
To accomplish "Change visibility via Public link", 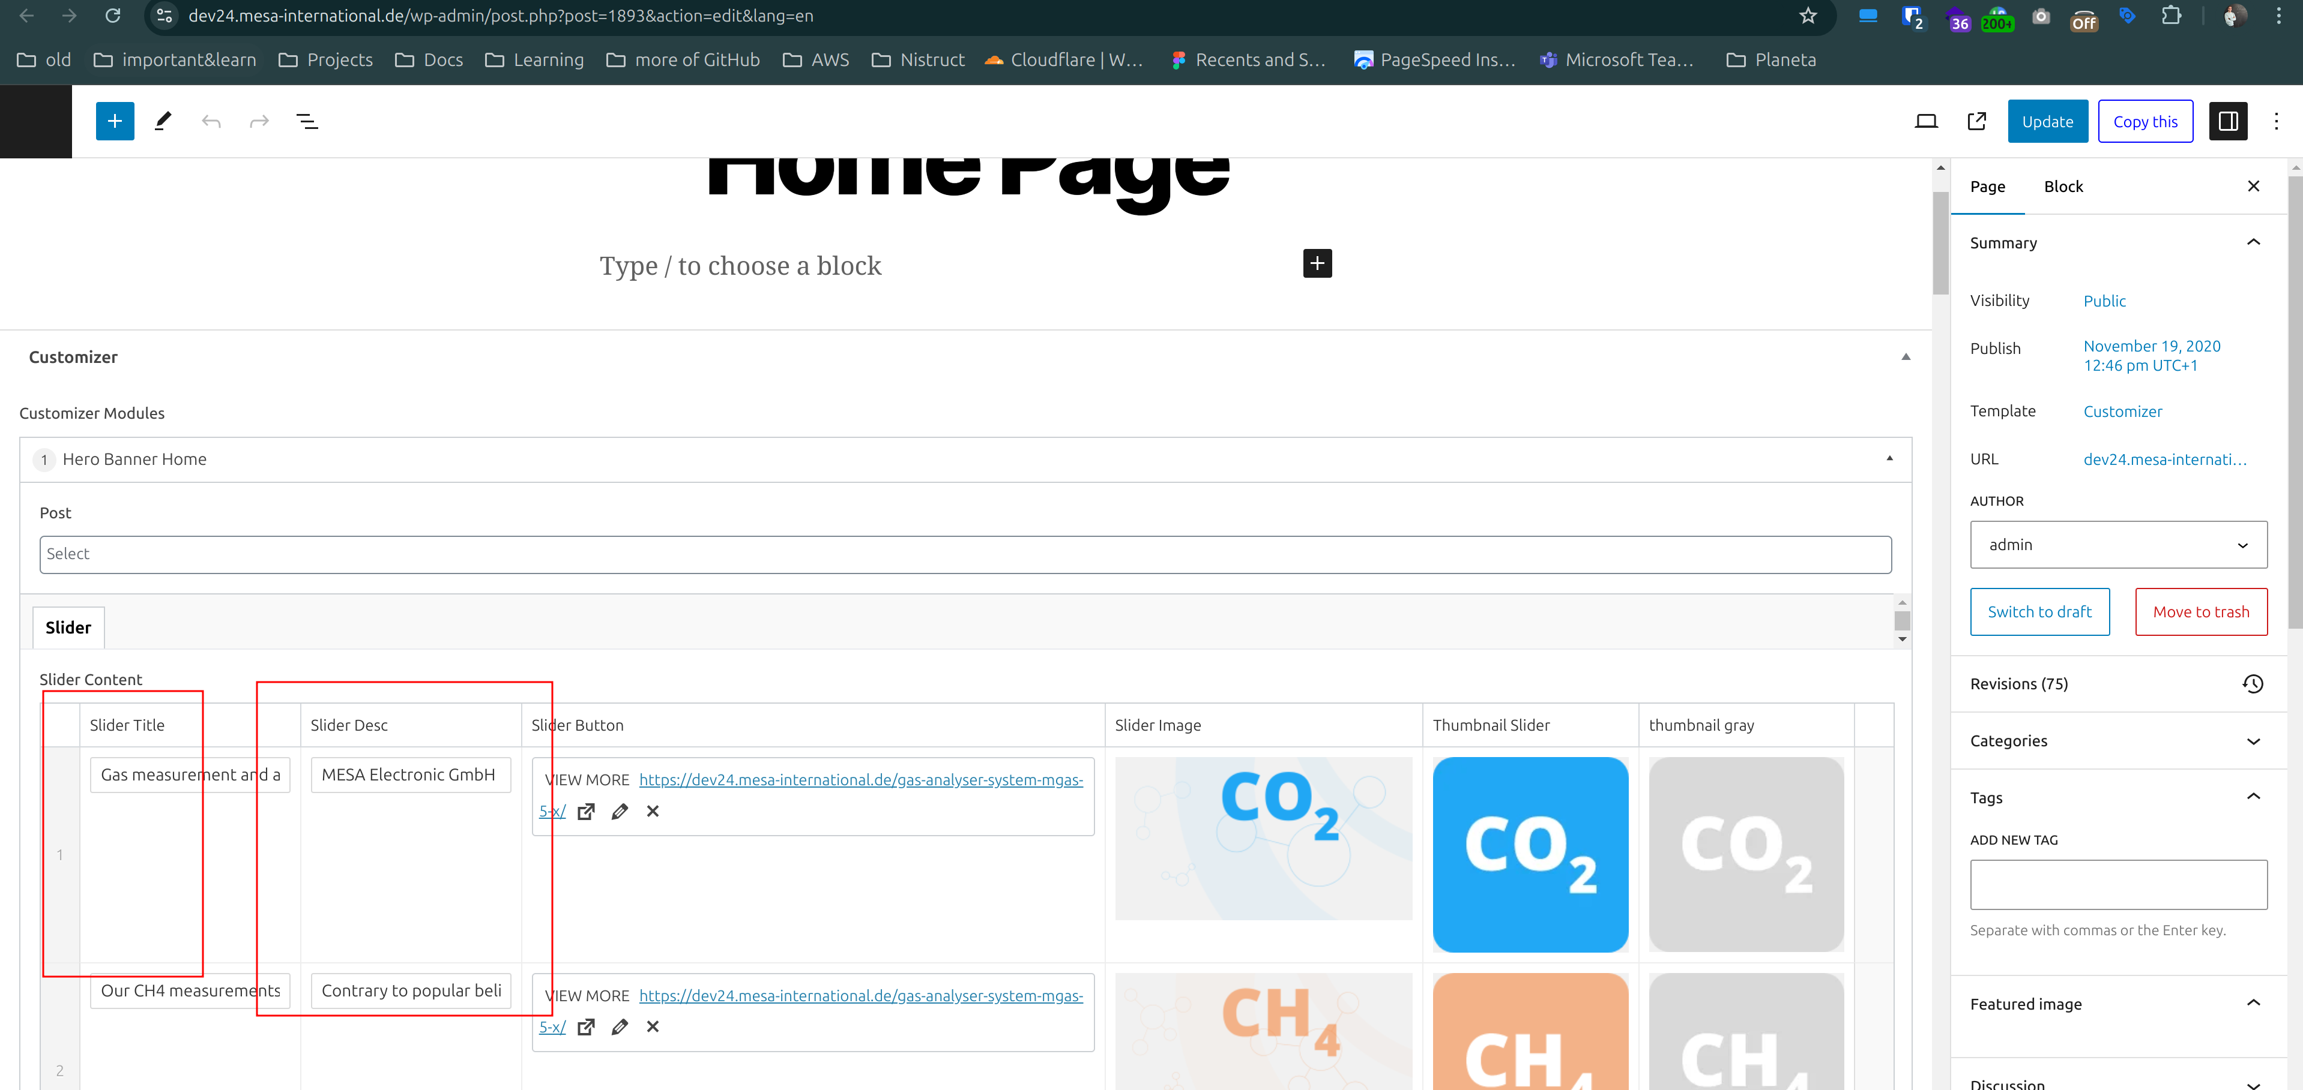I will click(x=2104, y=301).
